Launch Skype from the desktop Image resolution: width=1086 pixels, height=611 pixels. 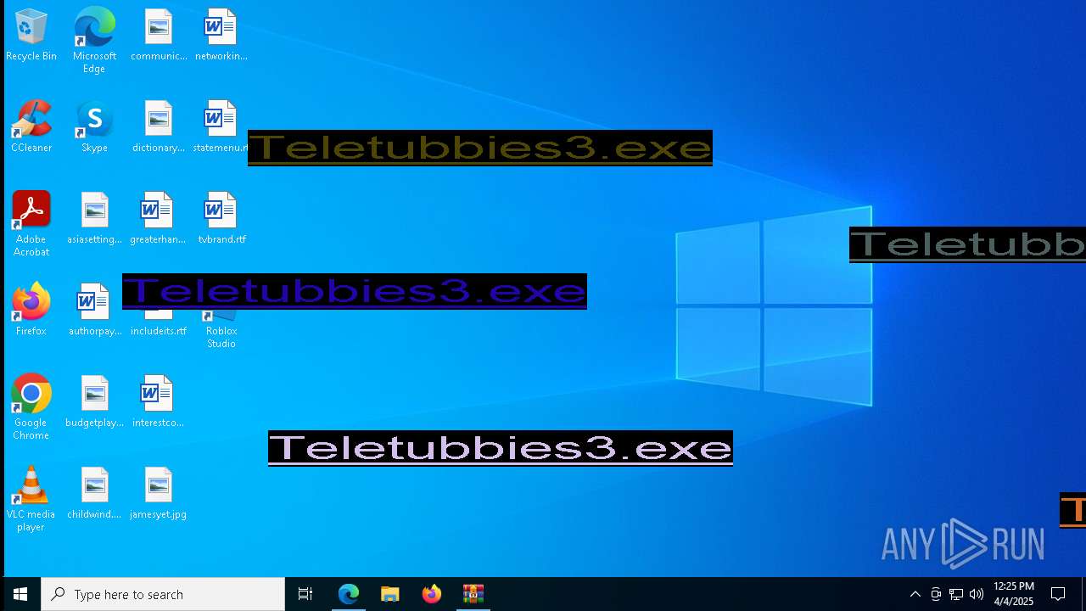[94, 127]
